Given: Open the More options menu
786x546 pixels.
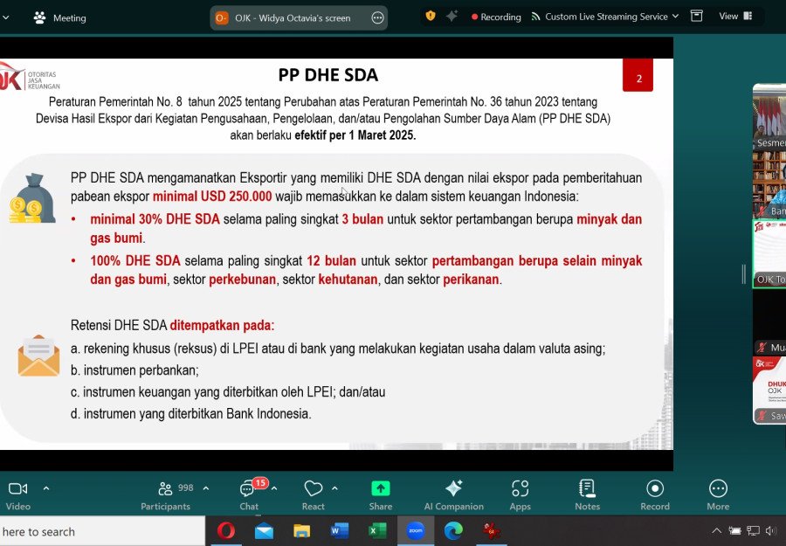Looking at the screenshot, I should click(x=718, y=494).
